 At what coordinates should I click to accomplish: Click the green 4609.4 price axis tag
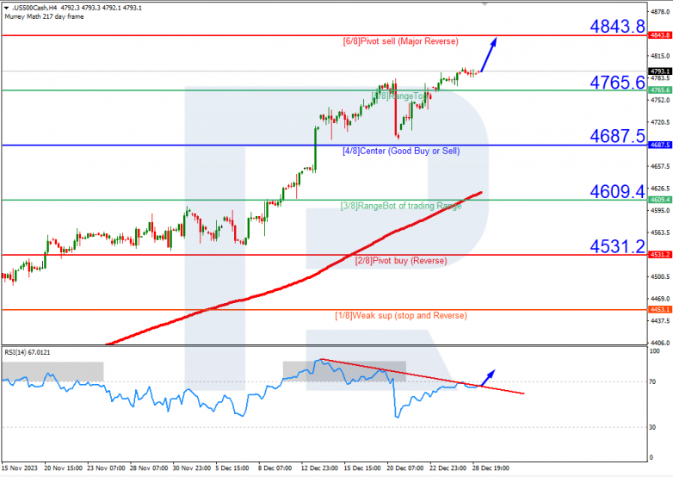click(x=660, y=200)
